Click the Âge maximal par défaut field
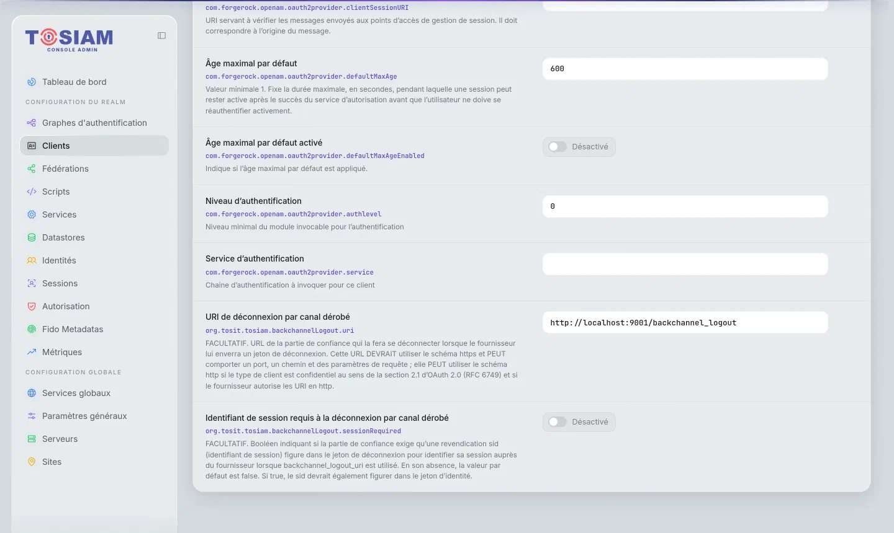Image resolution: width=894 pixels, height=533 pixels. (685, 69)
